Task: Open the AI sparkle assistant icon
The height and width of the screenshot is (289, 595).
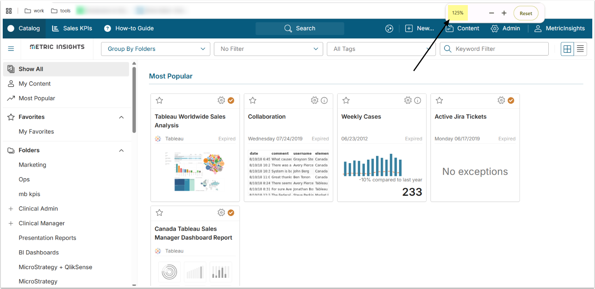Action: [x=389, y=28]
